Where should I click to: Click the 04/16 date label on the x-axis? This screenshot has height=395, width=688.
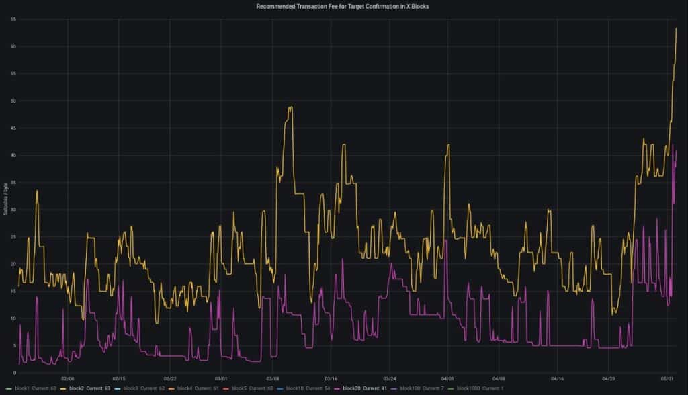(557, 379)
